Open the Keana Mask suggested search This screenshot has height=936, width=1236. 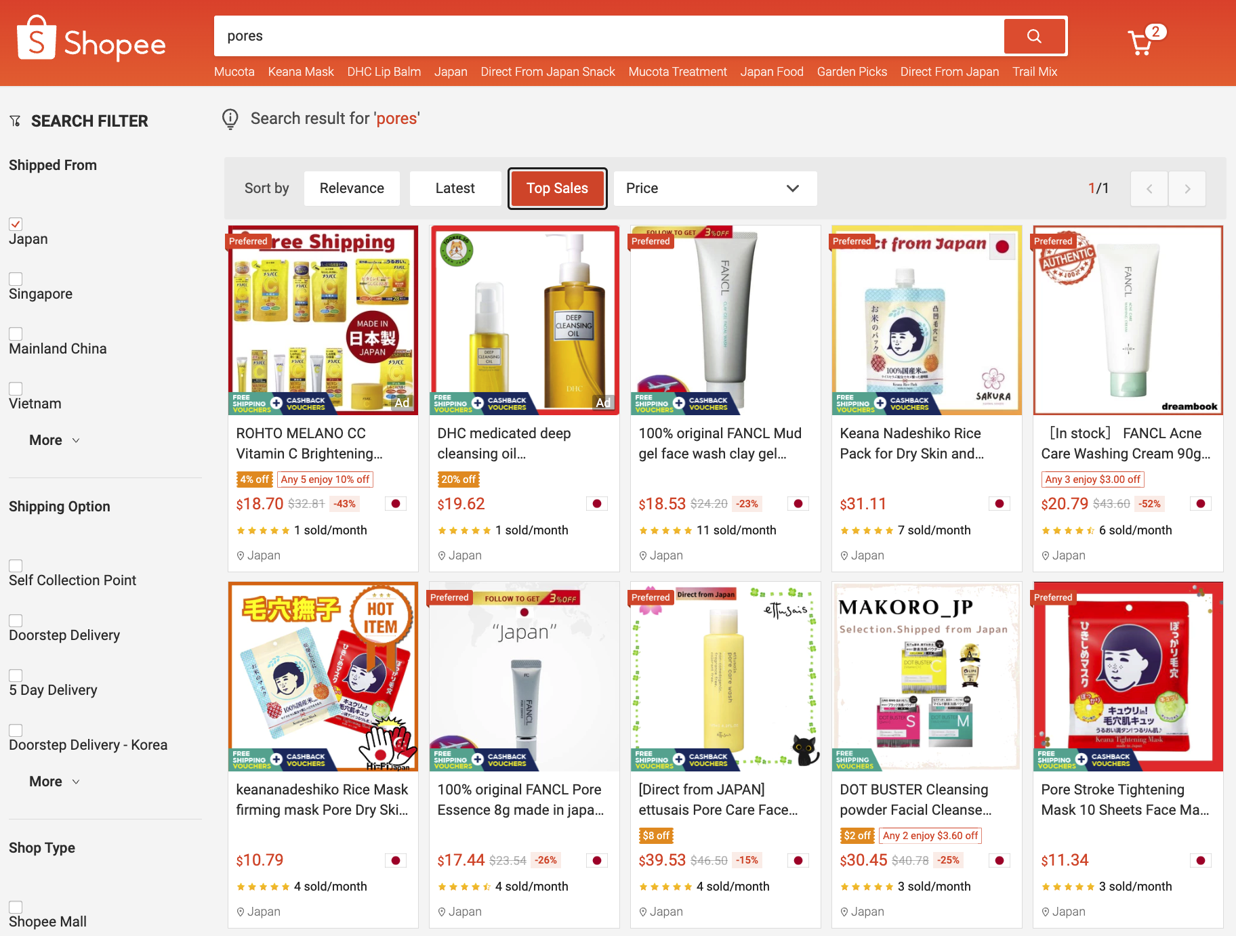(x=301, y=72)
